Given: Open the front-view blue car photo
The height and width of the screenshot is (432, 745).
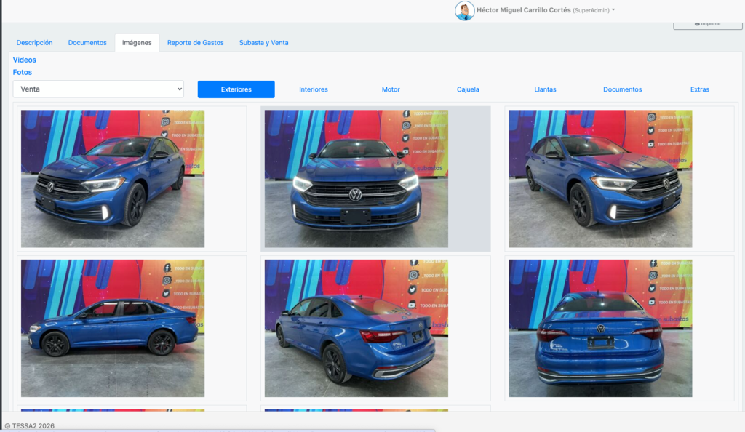Looking at the screenshot, I should [356, 179].
